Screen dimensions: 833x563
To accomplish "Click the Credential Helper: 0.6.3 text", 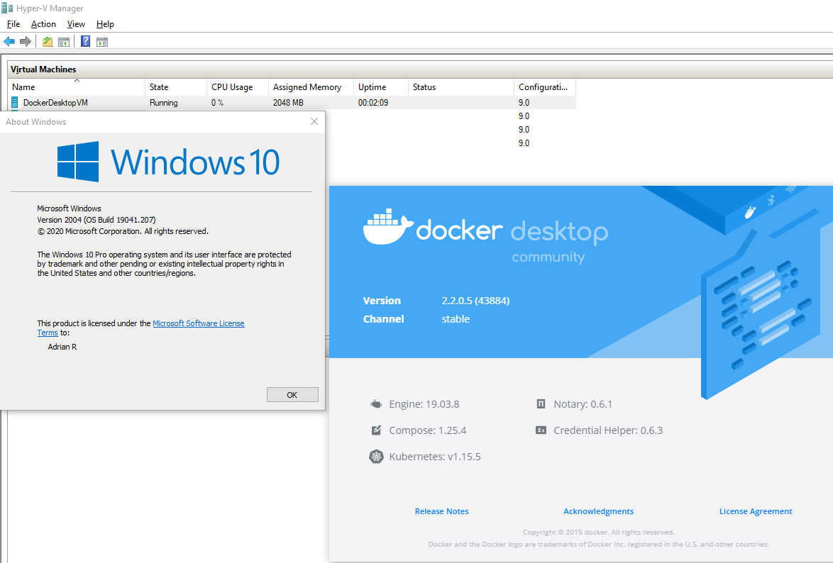I will pos(608,430).
